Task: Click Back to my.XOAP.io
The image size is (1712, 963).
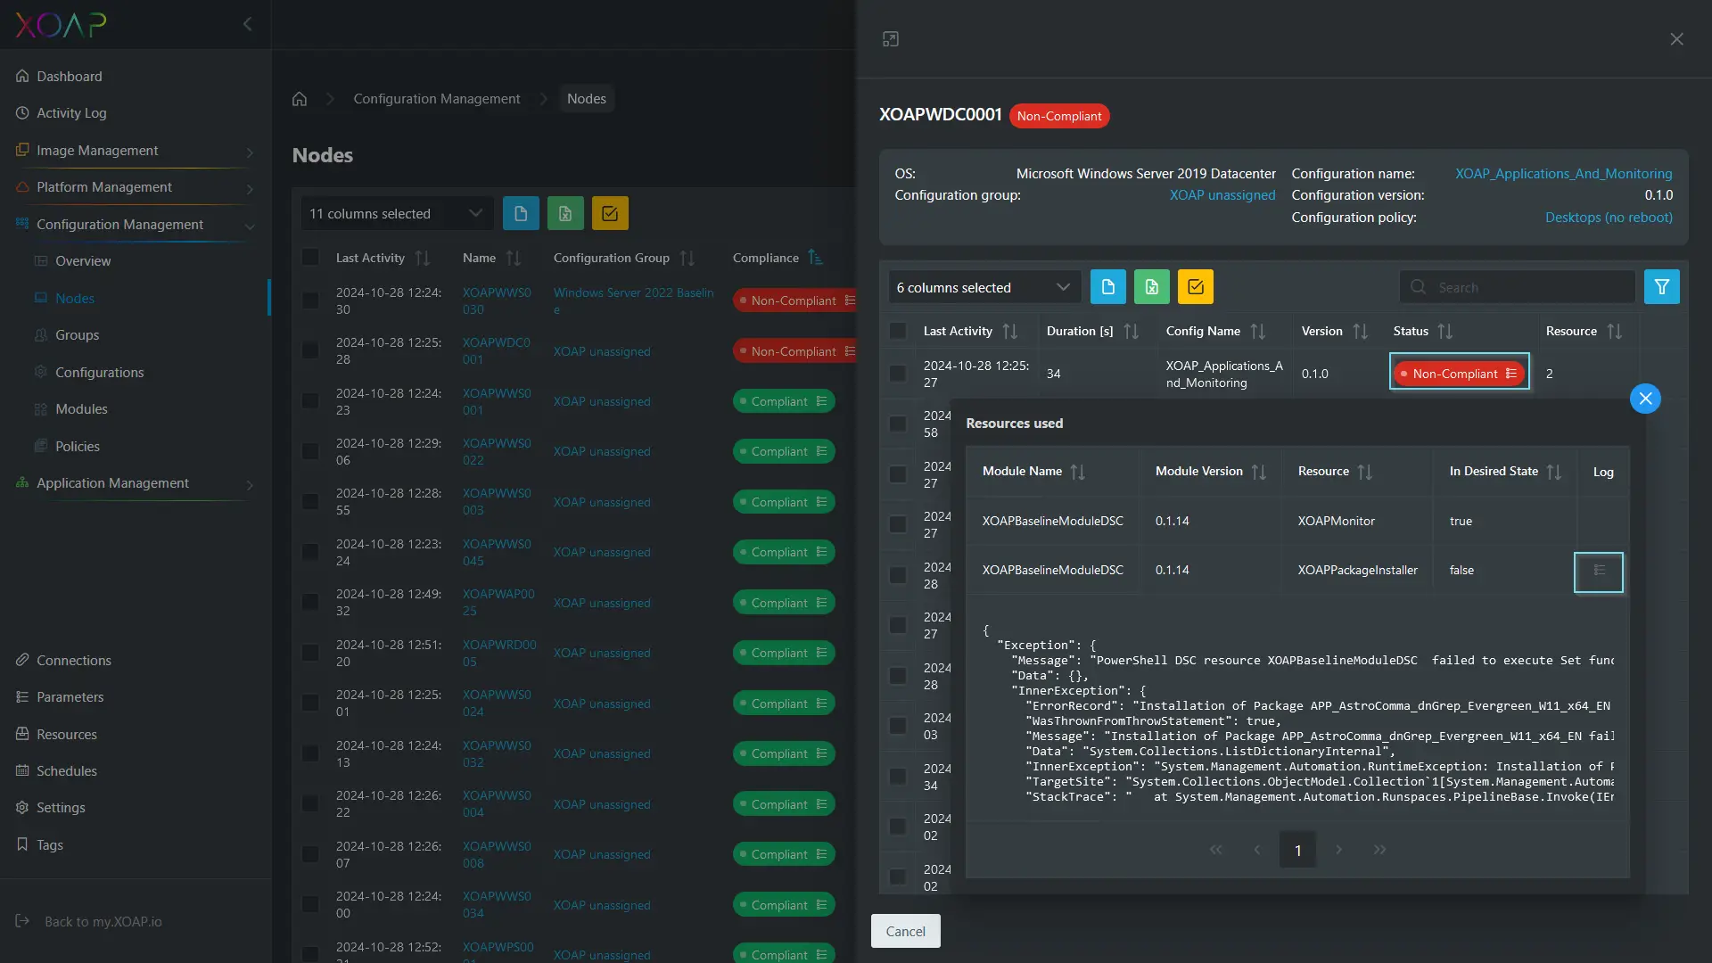Action: [x=103, y=922]
